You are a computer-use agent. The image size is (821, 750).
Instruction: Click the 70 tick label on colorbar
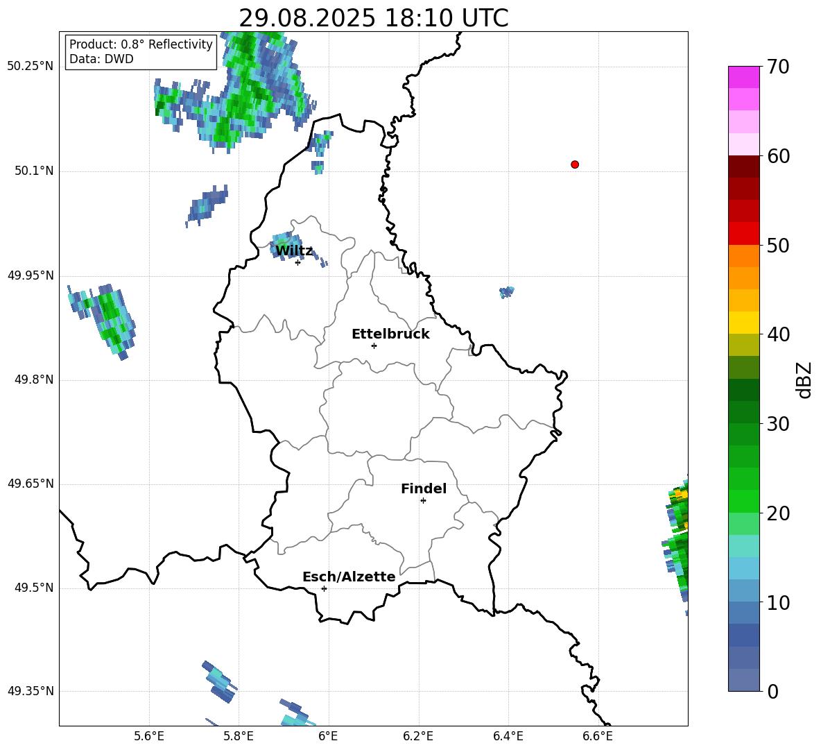coord(778,67)
